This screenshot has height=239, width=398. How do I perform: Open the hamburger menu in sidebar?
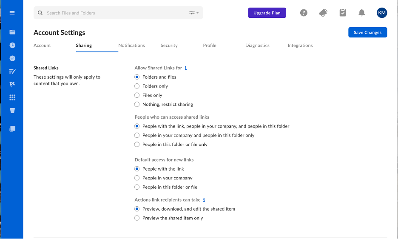tap(12, 13)
